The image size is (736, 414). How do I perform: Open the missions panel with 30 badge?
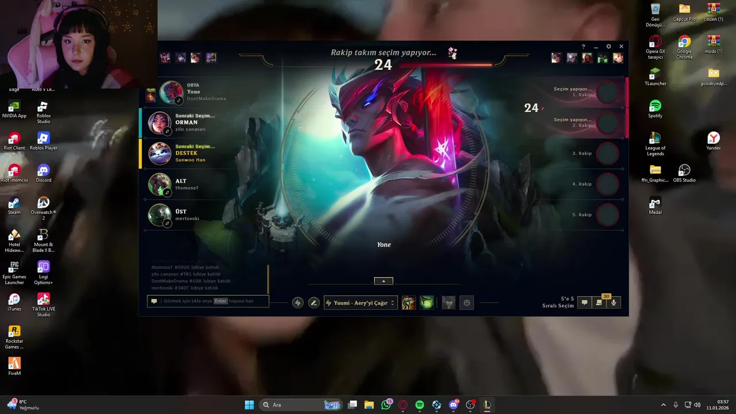pyautogui.click(x=599, y=302)
